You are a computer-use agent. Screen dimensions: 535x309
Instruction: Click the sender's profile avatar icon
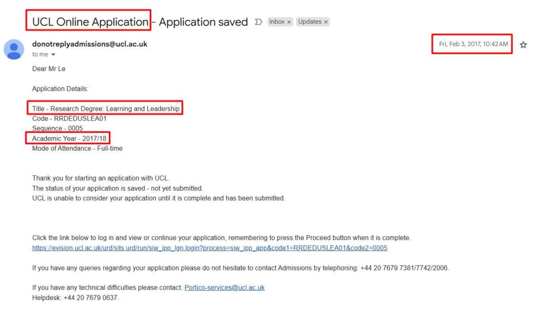14,49
